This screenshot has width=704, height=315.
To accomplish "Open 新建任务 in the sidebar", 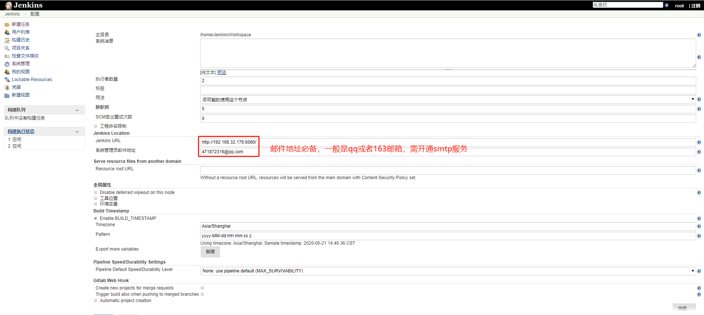I will pos(21,24).
